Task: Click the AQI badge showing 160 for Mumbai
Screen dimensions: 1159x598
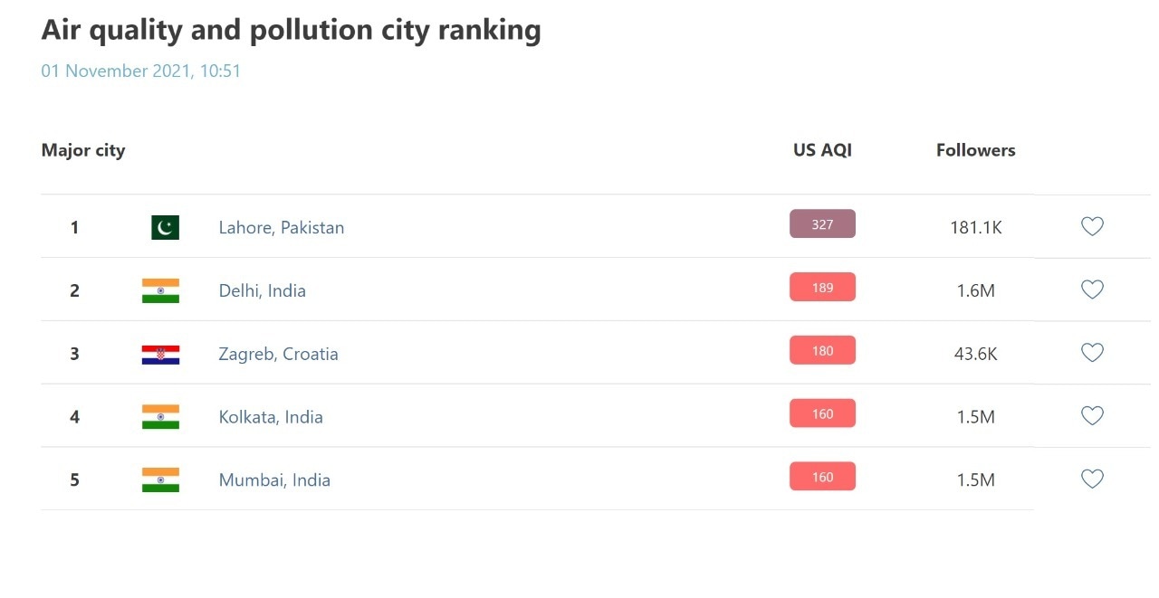Action: click(x=822, y=476)
